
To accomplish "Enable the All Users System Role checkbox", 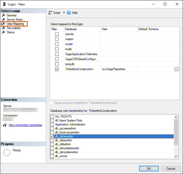I will 52,121.
